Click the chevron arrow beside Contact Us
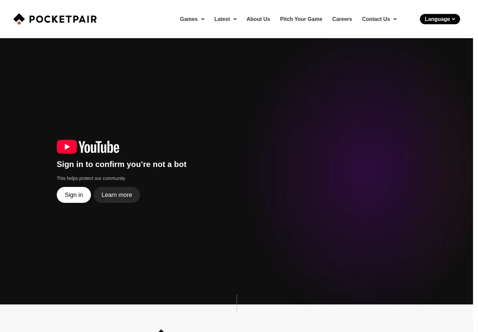This screenshot has width=478, height=332. pos(395,19)
